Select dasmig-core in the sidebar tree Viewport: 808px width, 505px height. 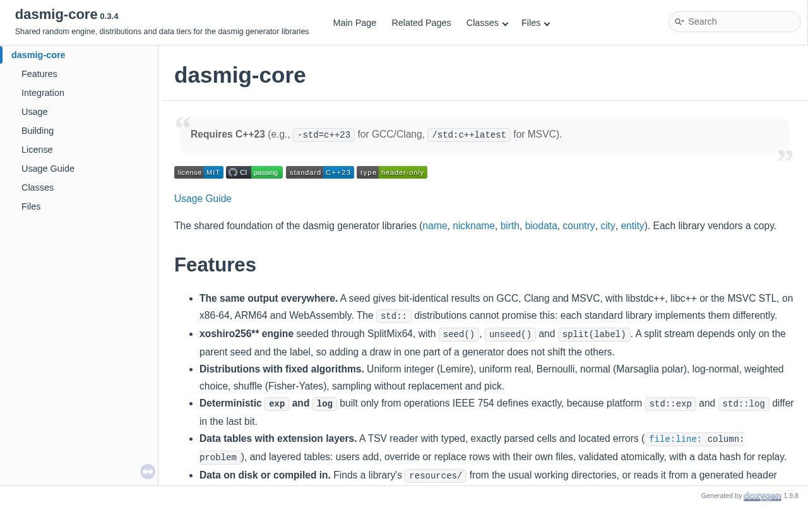pyautogui.click(x=39, y=55)
